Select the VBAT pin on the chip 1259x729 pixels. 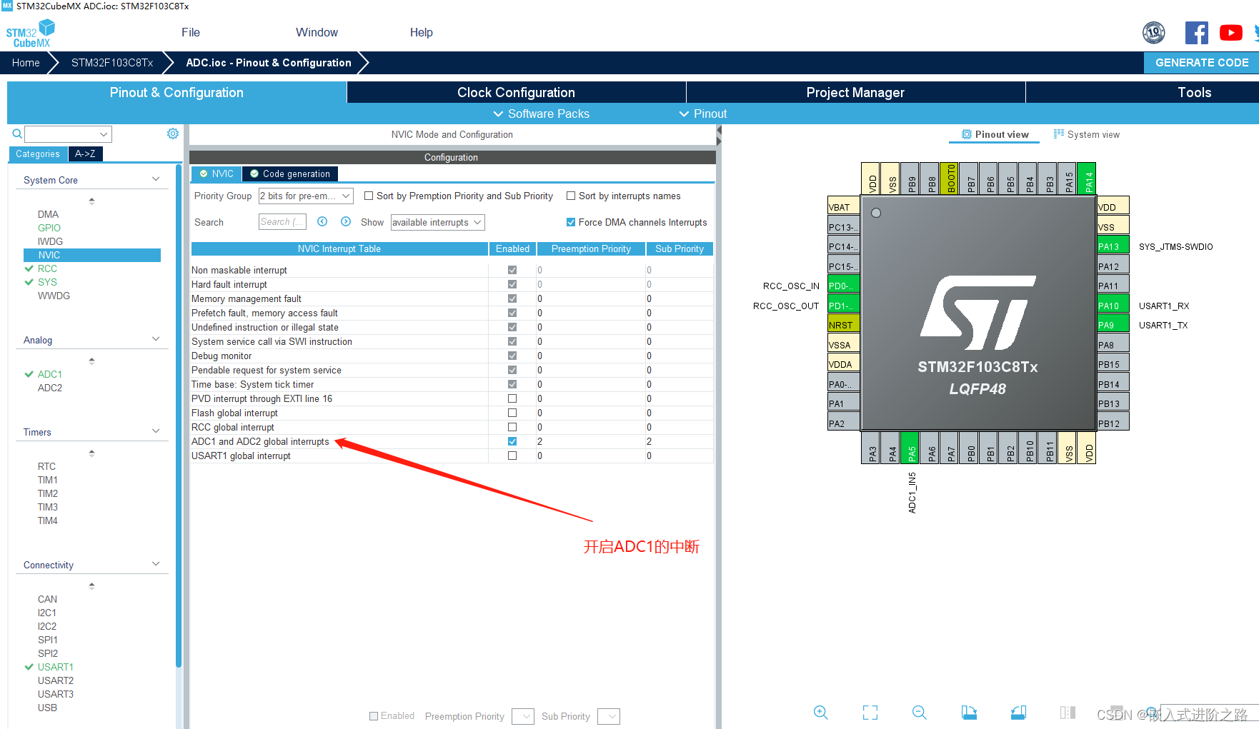coord(844,206)
